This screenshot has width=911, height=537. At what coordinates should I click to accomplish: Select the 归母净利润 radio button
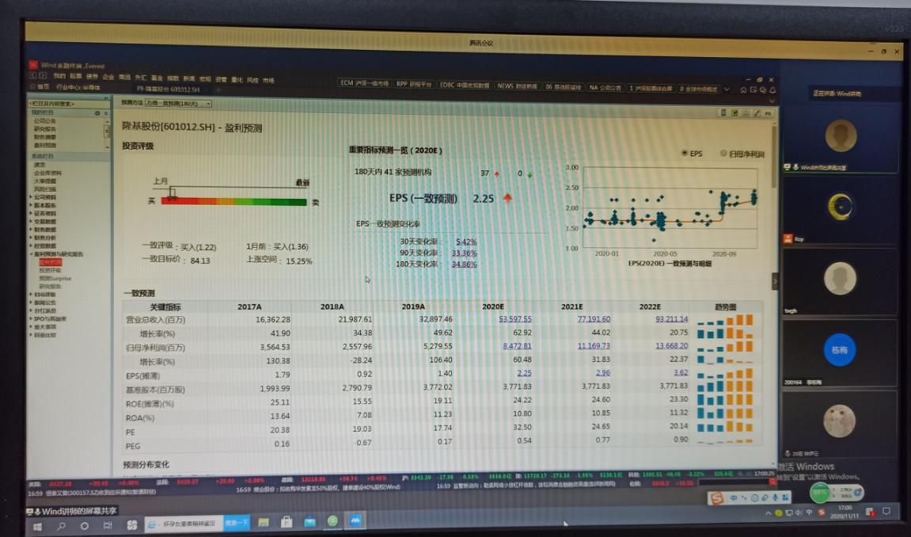(723, 154)
